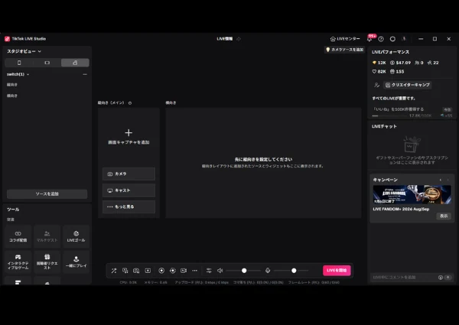
Task: Open the help question mark icon
Action: pyautogui.click(x=381, y=38)
